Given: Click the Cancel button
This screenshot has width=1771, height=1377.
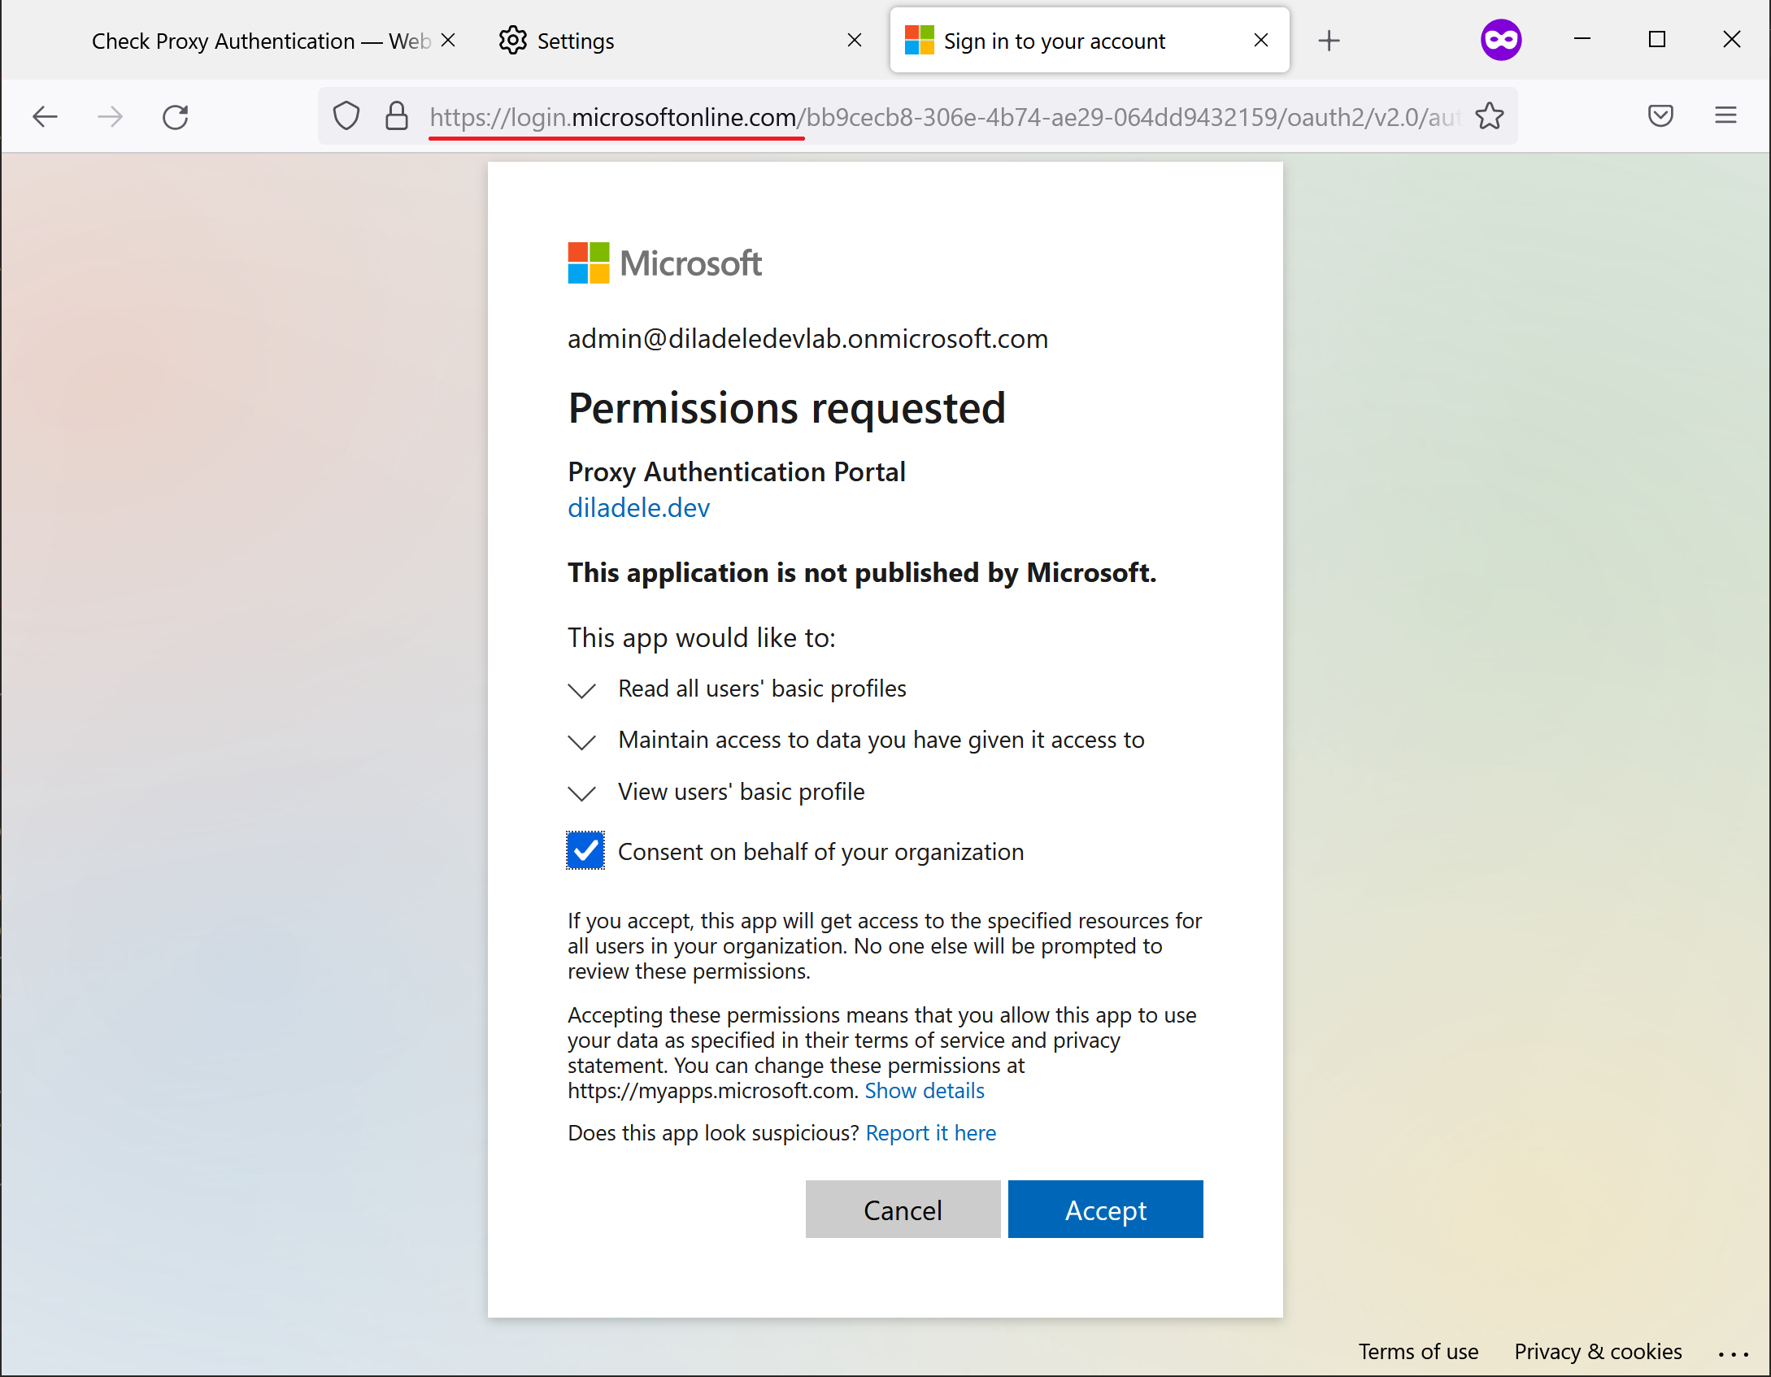Looking at the screenshot, I should coord(903,1210).
